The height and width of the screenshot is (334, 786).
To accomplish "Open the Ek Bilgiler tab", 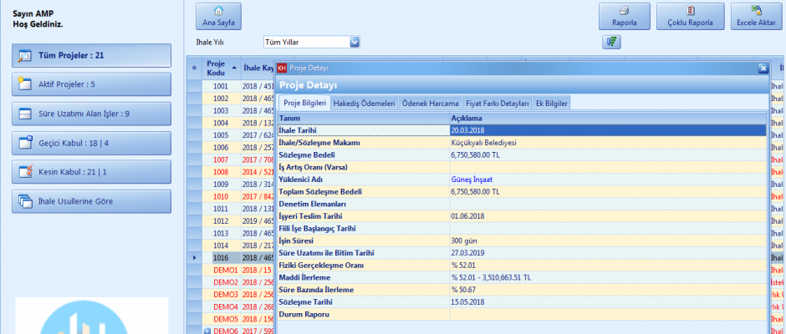I will point(552,104).
